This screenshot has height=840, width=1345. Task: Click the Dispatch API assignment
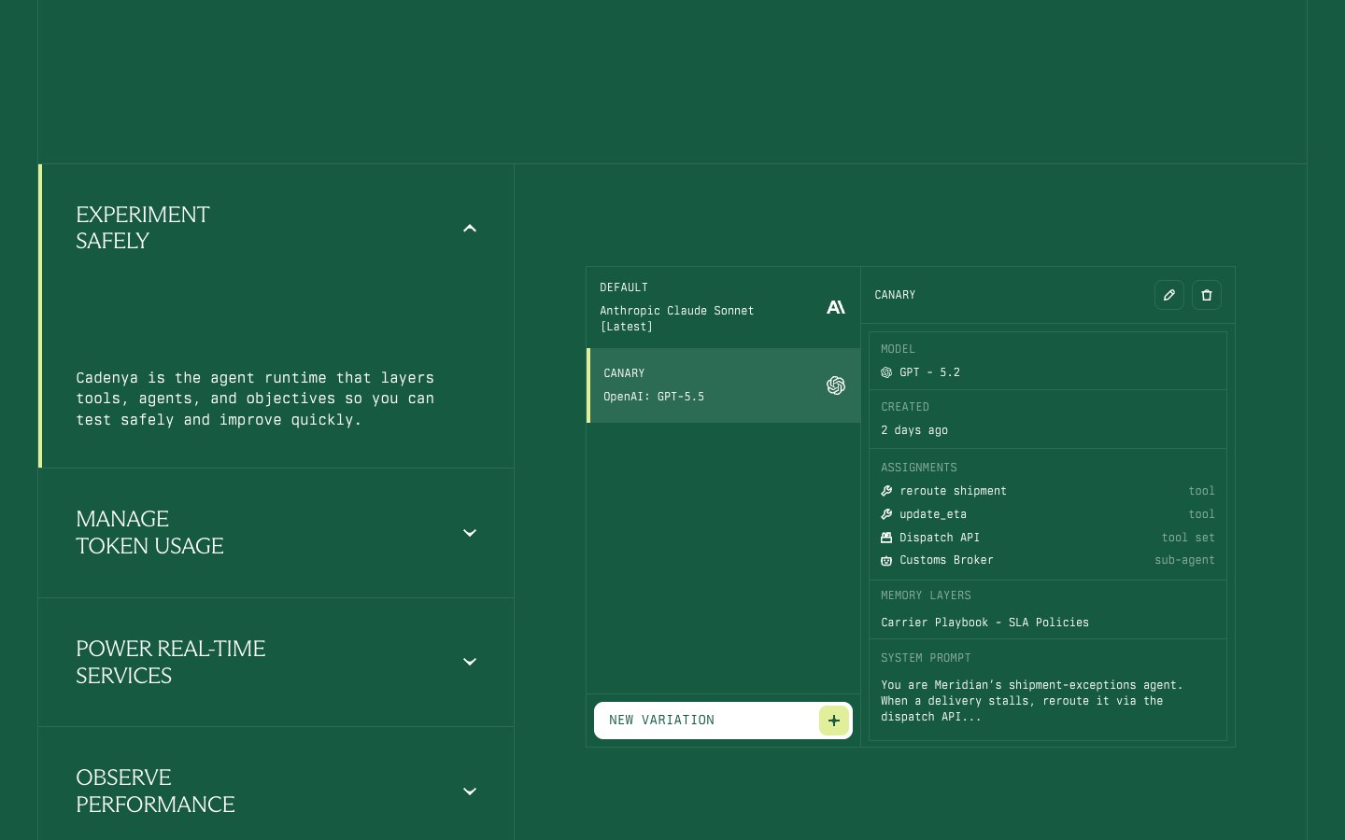(1048, 538)
